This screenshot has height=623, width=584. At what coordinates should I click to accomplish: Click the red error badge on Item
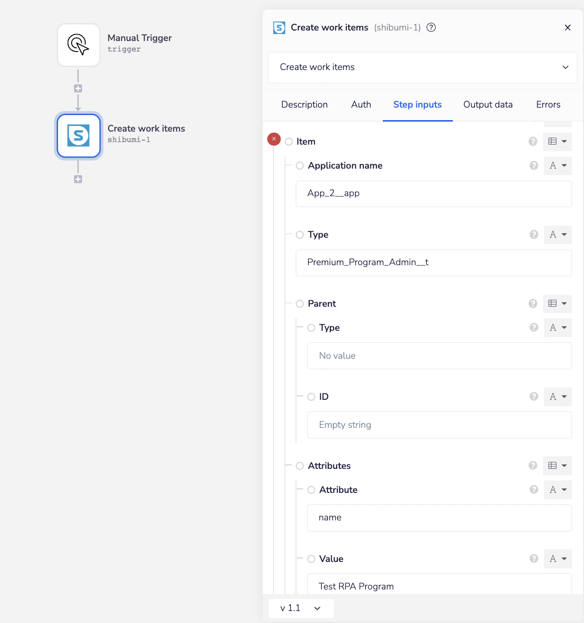point(274,139)
